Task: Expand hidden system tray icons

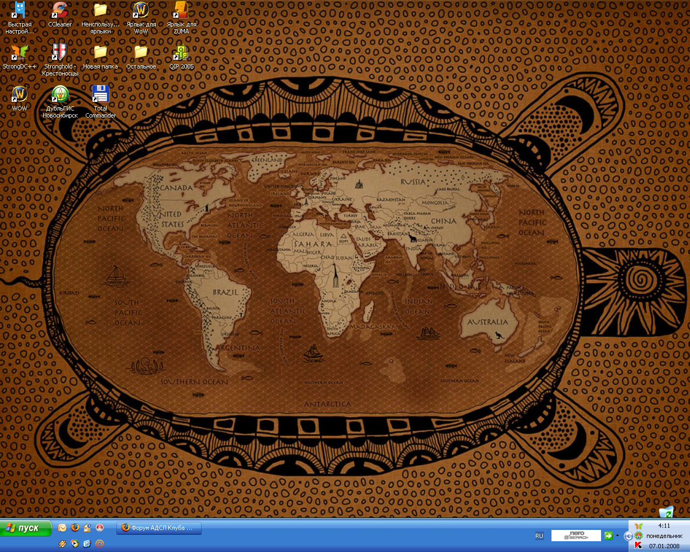Action: click(x=628, y=536)
